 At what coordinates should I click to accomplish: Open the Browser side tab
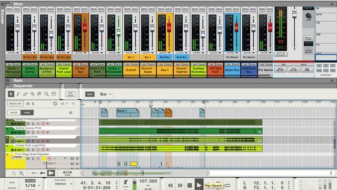pos(2,17)
